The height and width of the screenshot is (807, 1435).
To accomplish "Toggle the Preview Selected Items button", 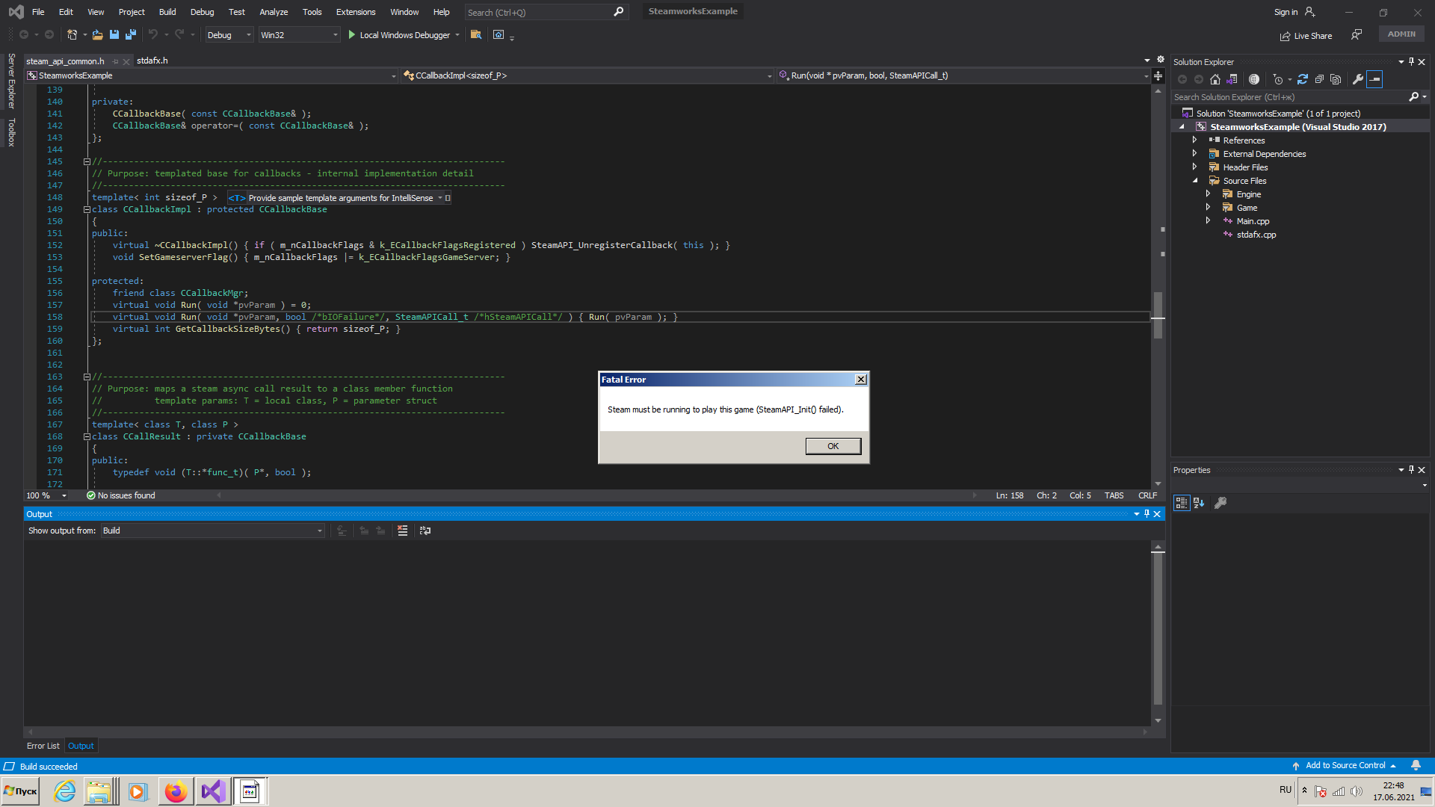I will tap(1374, 79).
